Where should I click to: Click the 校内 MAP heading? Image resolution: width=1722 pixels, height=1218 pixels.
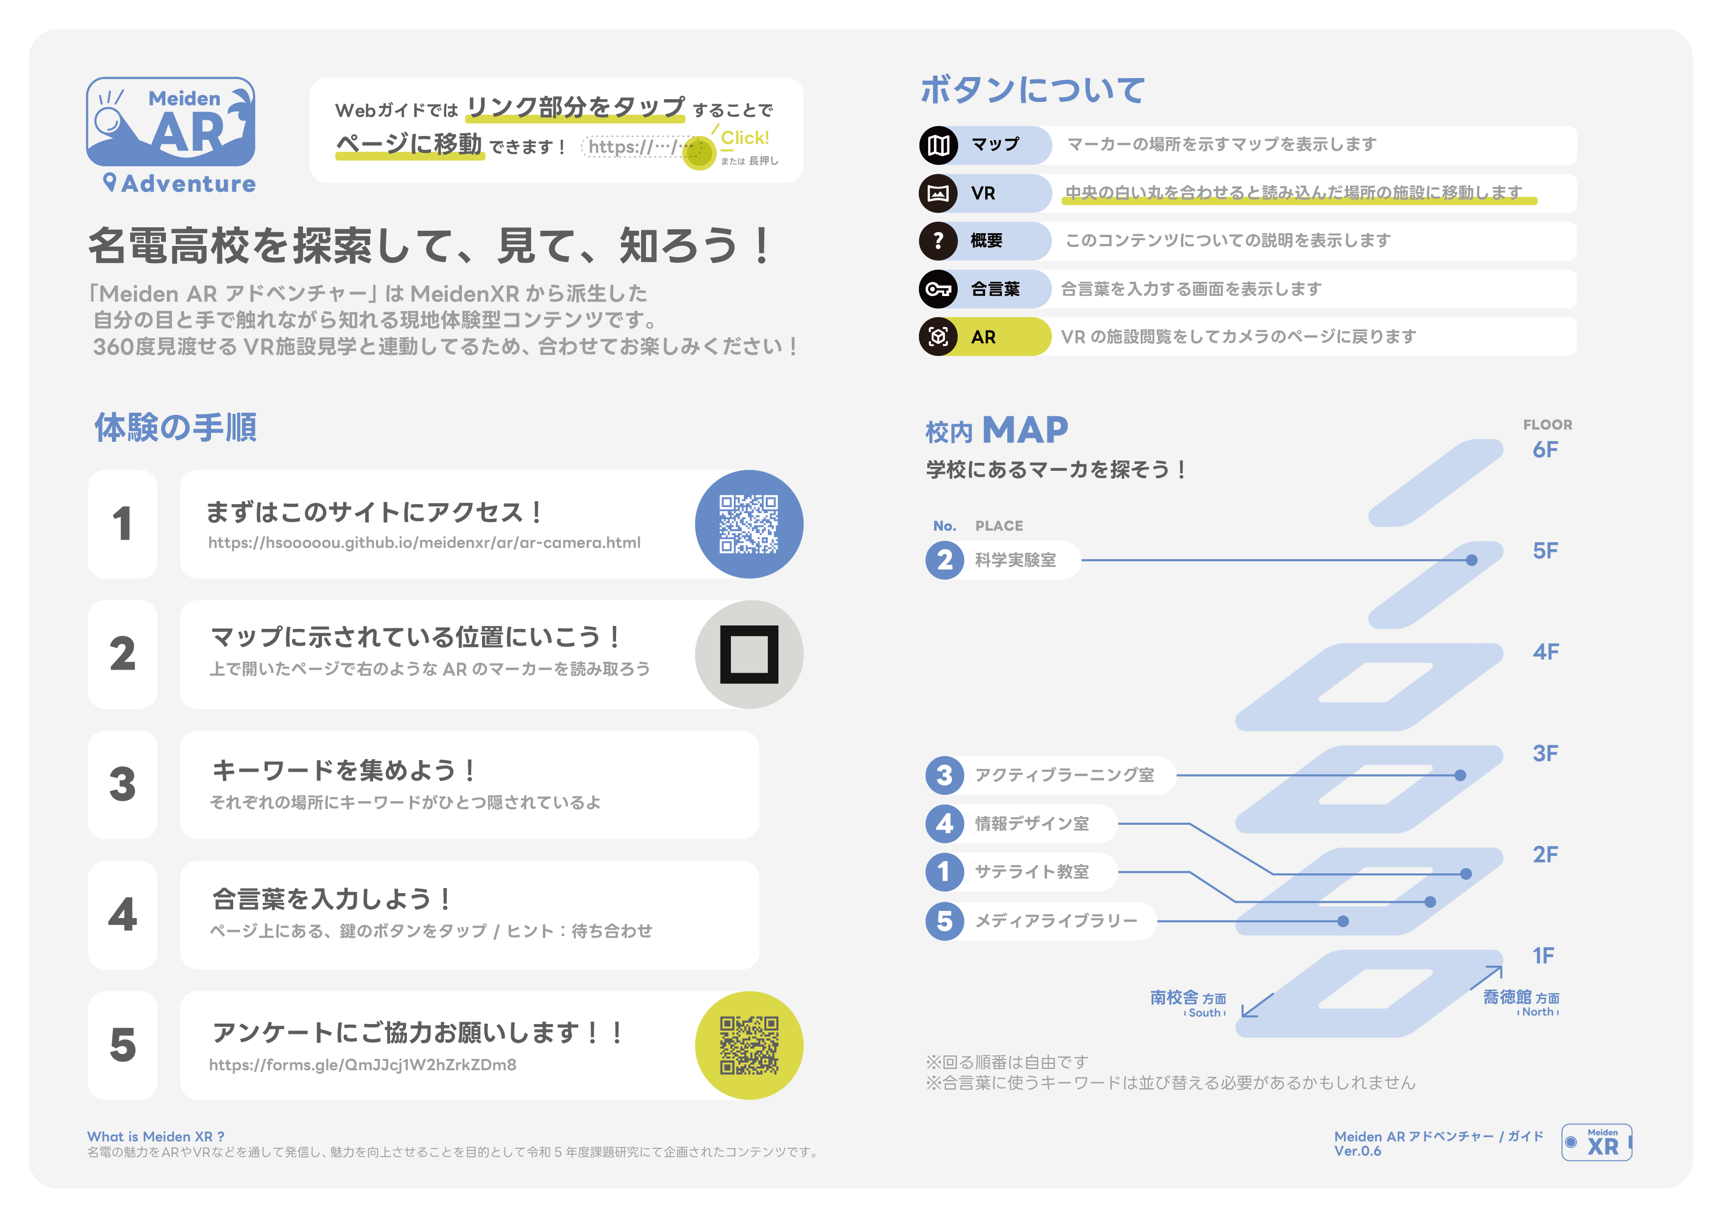point(997,431)
